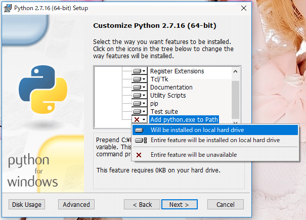The image size is (306, 220).
Task: Click Python installer icon in title bar
Action: click(x=8, y=8)
